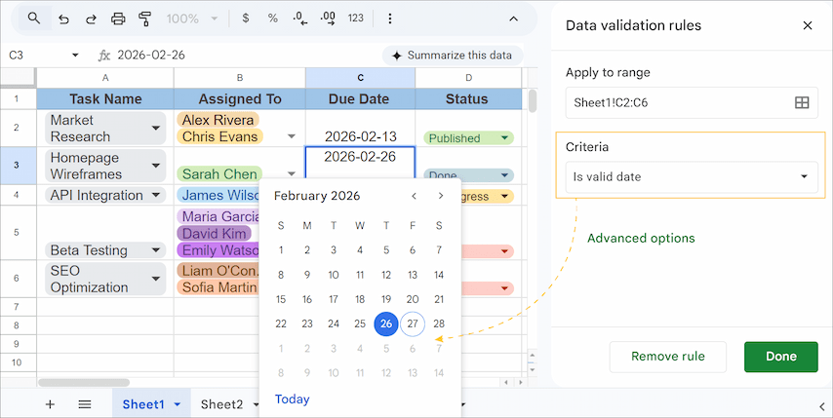Click column A header
This screenshot has height=418, width=833.
[x=105, y=77]
